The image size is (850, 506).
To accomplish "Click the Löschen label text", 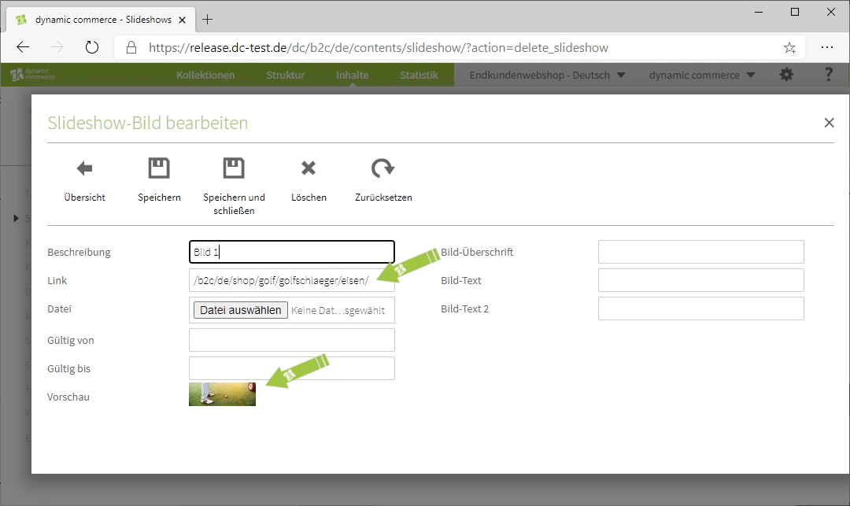I will pyautogui.click(x=309, y=198).
